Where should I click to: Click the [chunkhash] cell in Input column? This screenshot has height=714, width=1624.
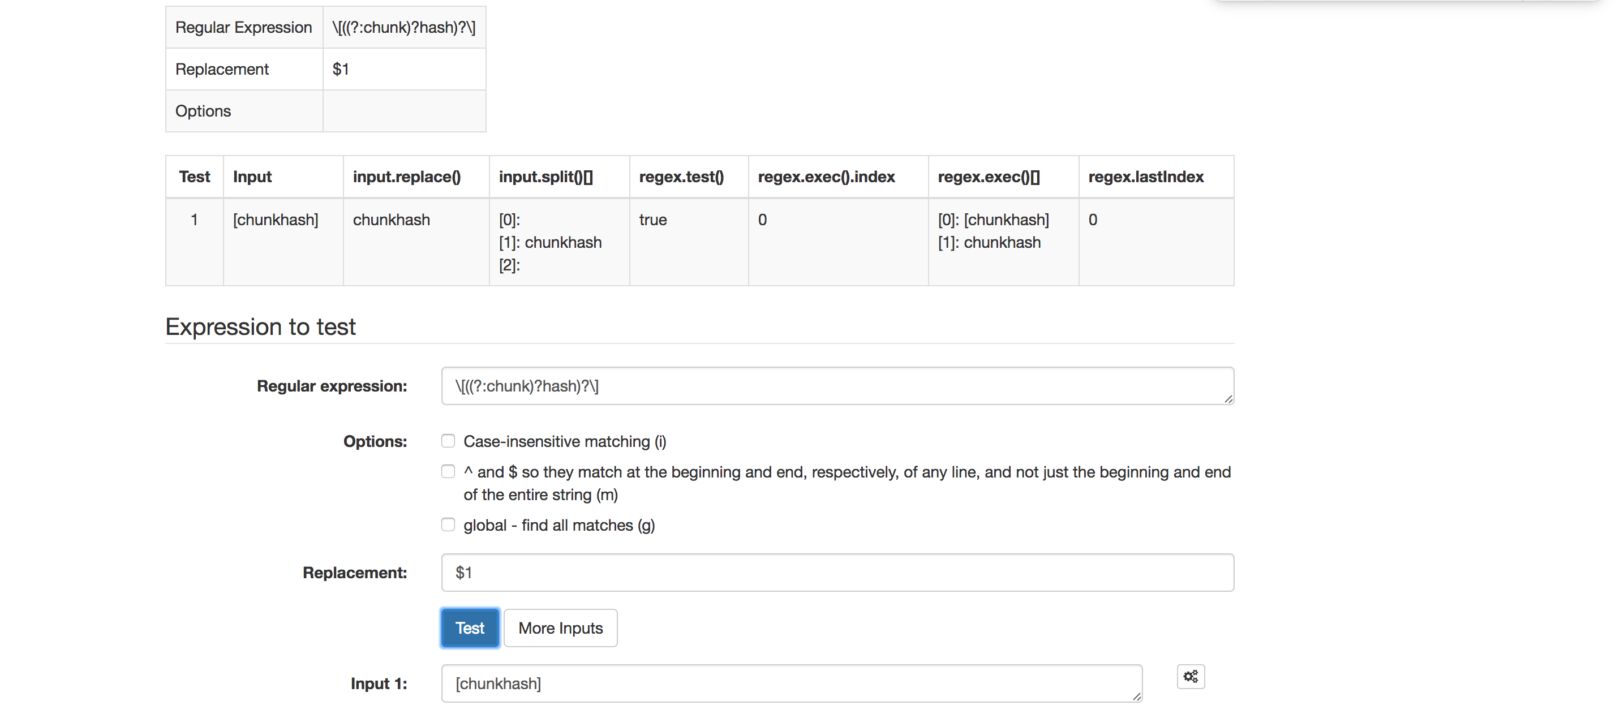276,220
